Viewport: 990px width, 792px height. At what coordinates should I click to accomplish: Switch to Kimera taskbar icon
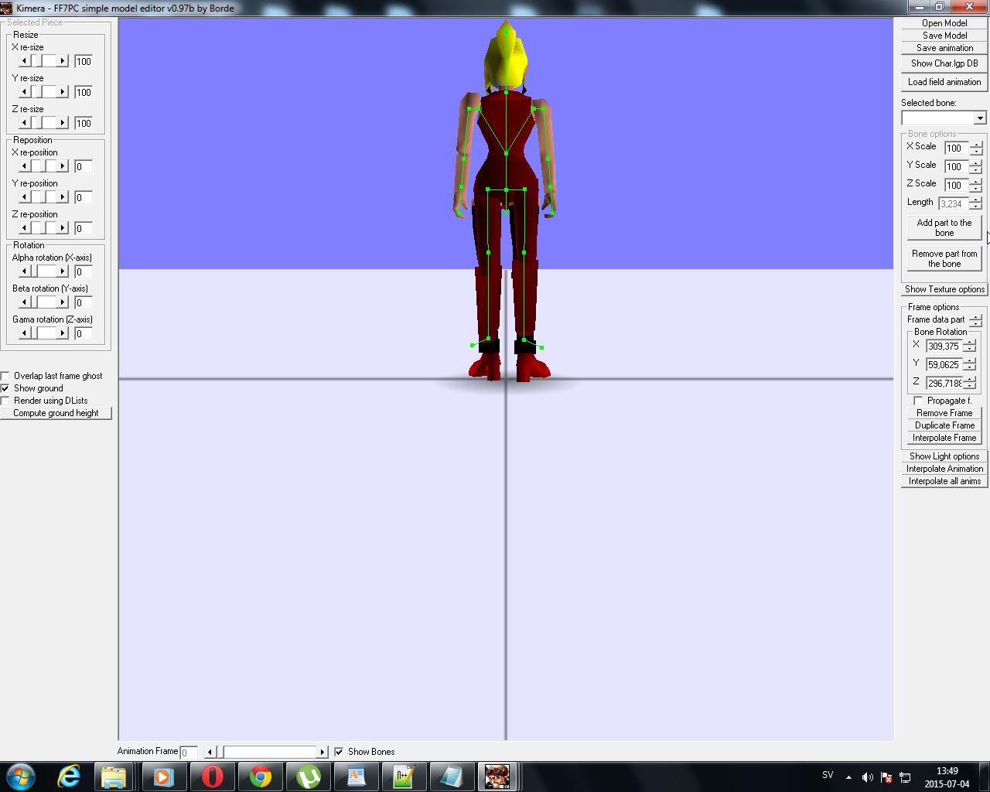[497, 776]
